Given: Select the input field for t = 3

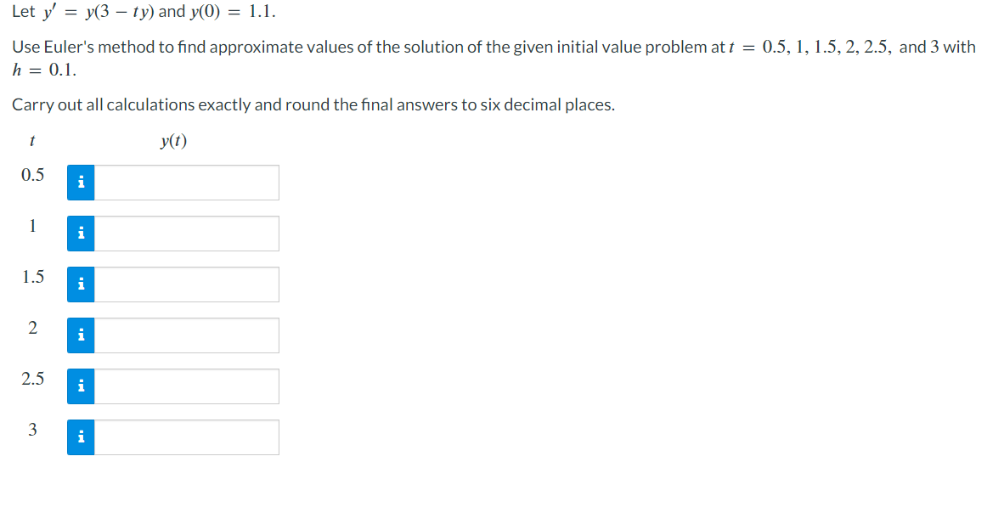Looking at the screenshot, I should coord(187,437).
